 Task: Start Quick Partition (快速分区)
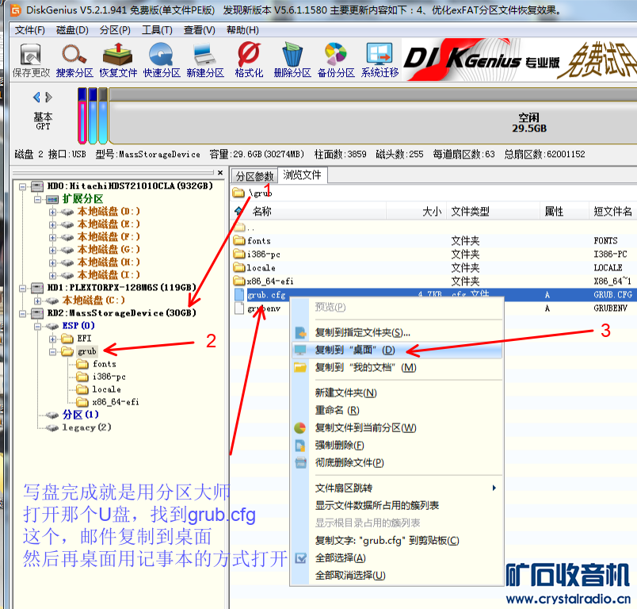click(162, 60)
